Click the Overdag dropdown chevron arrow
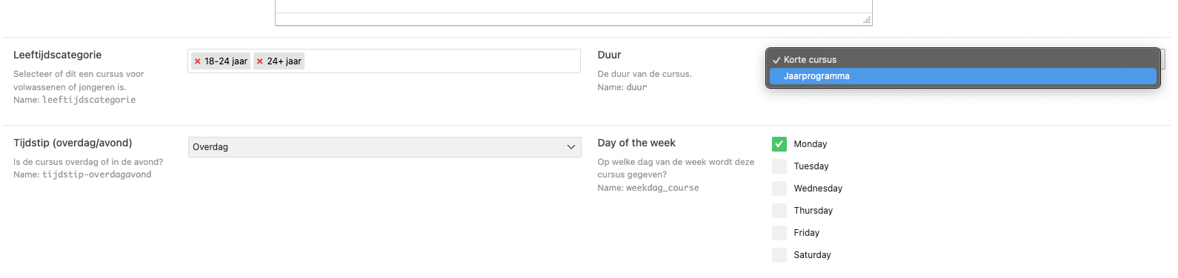This screenshot has height=278, width=1178. click(x=571, y=147)
